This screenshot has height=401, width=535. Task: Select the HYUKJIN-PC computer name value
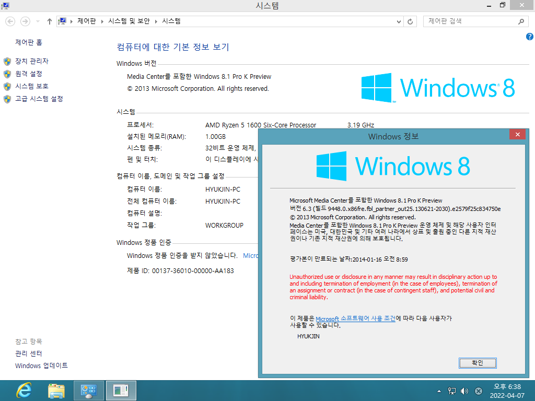(223, 189)
